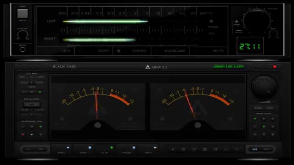Click the PL button at bottom left
The width and height of the screenshot is (294, 165).
[28, 149]
